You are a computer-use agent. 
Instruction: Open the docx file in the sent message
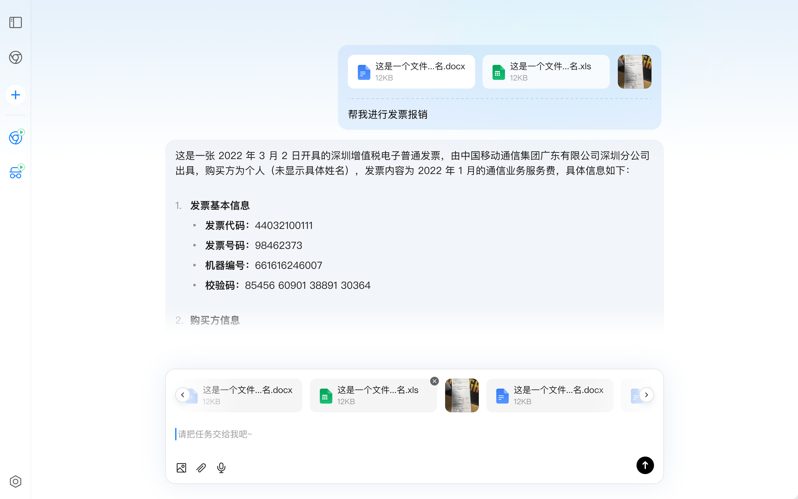411,72
